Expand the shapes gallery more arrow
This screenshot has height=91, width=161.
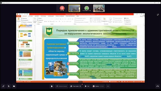click(x=100, y=22)
